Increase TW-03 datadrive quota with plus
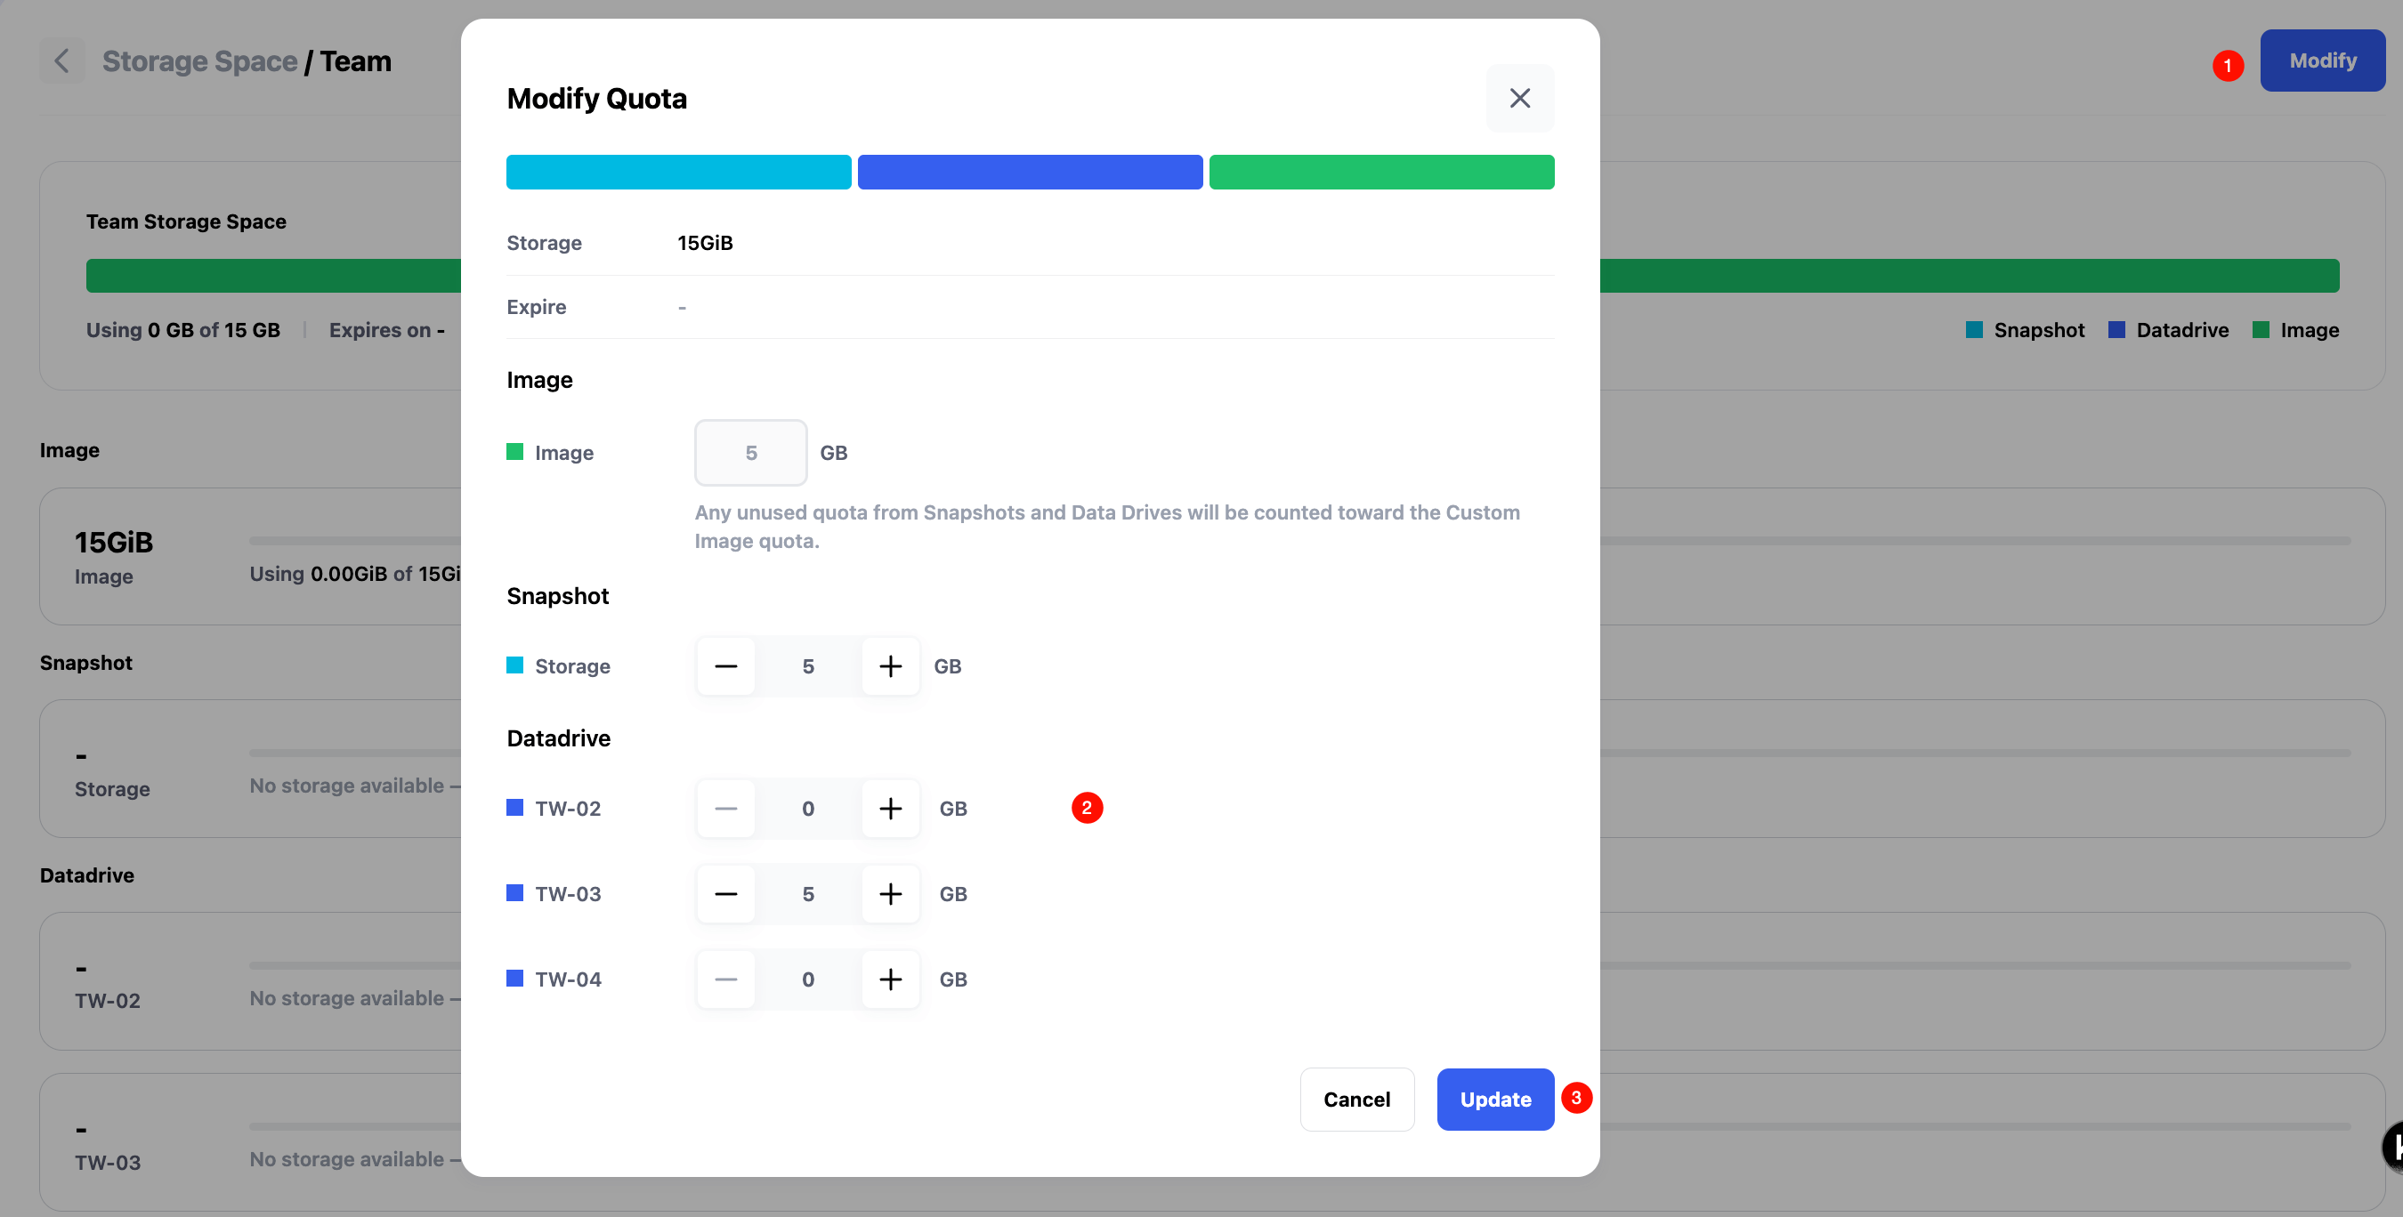The height and width of the screenshot is (1217, 2403). (x=890, y=893)
